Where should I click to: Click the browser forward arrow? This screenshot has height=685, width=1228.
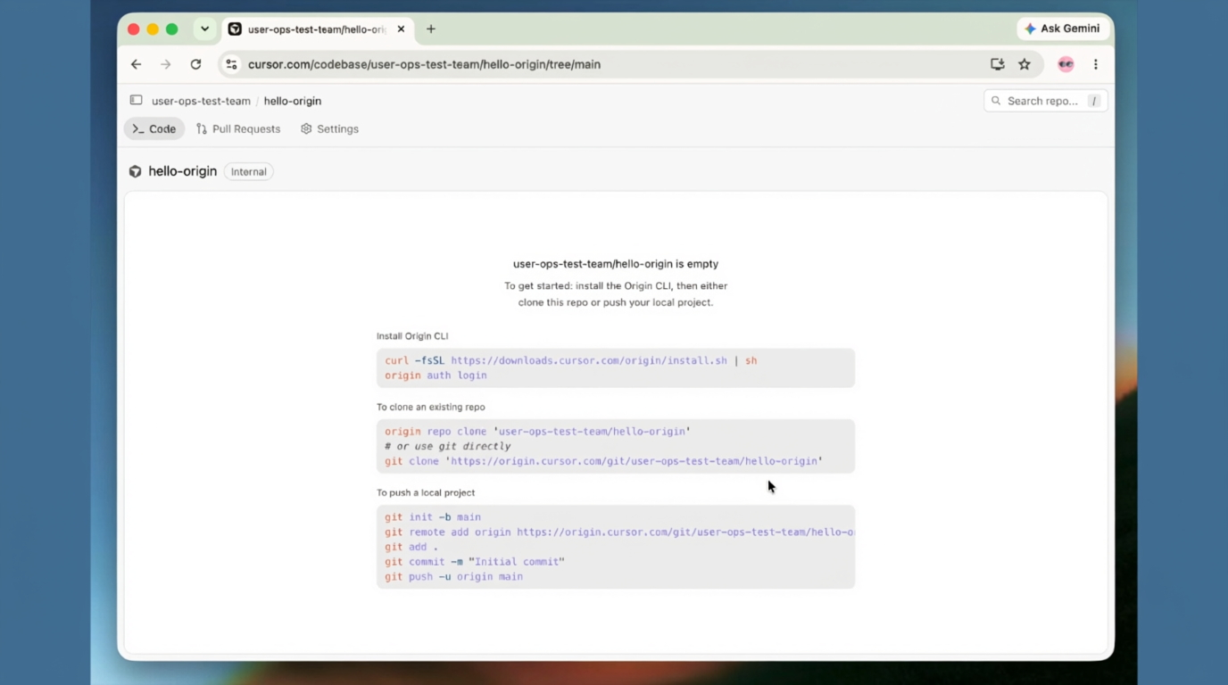click(166, 64)
